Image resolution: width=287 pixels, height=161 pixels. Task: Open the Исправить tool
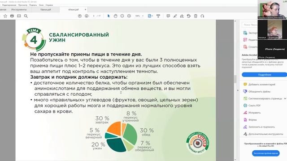tap(252, 113)
